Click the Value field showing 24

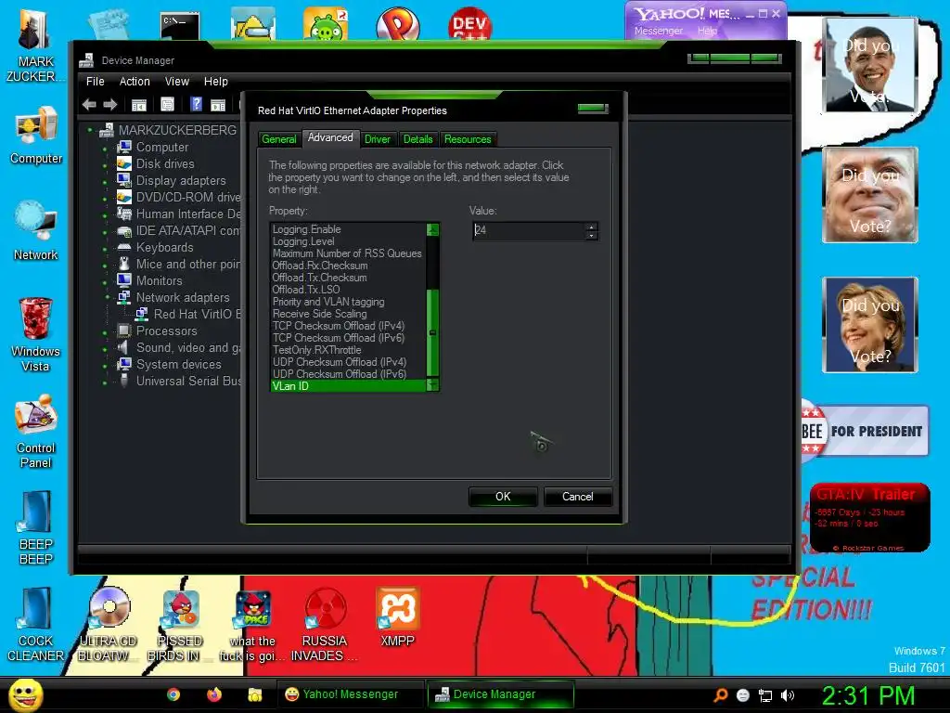pos(528,230)
